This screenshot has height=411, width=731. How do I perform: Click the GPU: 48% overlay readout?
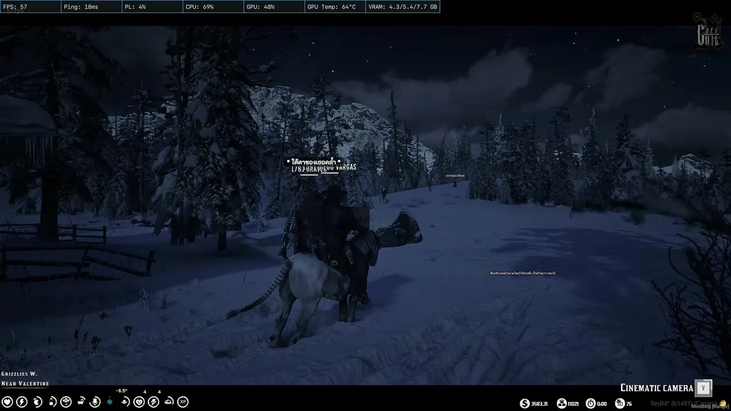(x=274, y=7)
